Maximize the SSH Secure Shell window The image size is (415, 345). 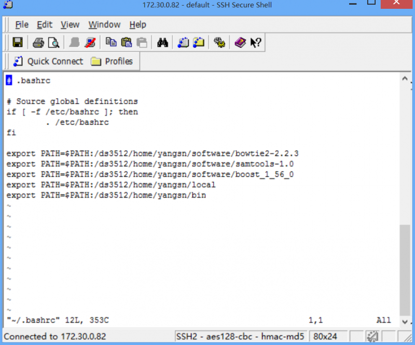click(x=371, y=3)
